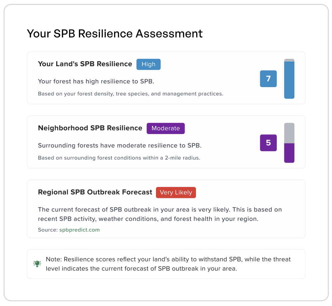Select the blue score 7 indicator
The height and width of the screenshot is (306, 332).
pyautogui.click(x=268, y=79)
